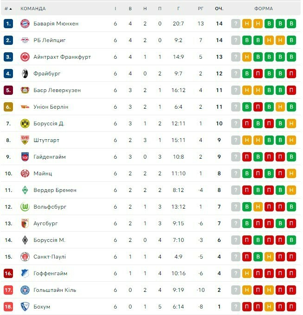Click Freiburg's latest red П form badge

(291, 74)
